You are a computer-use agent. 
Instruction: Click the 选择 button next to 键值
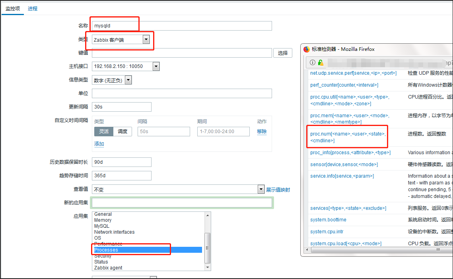282,53
